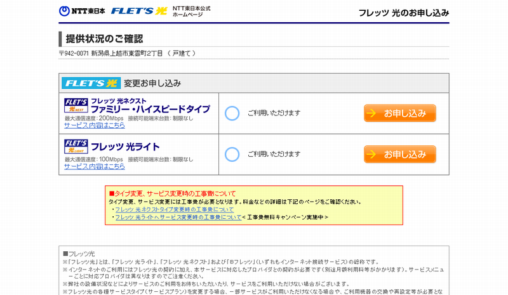Open サービス内容はこちら link under フレッツ 光ライト

tap(94, 166)
